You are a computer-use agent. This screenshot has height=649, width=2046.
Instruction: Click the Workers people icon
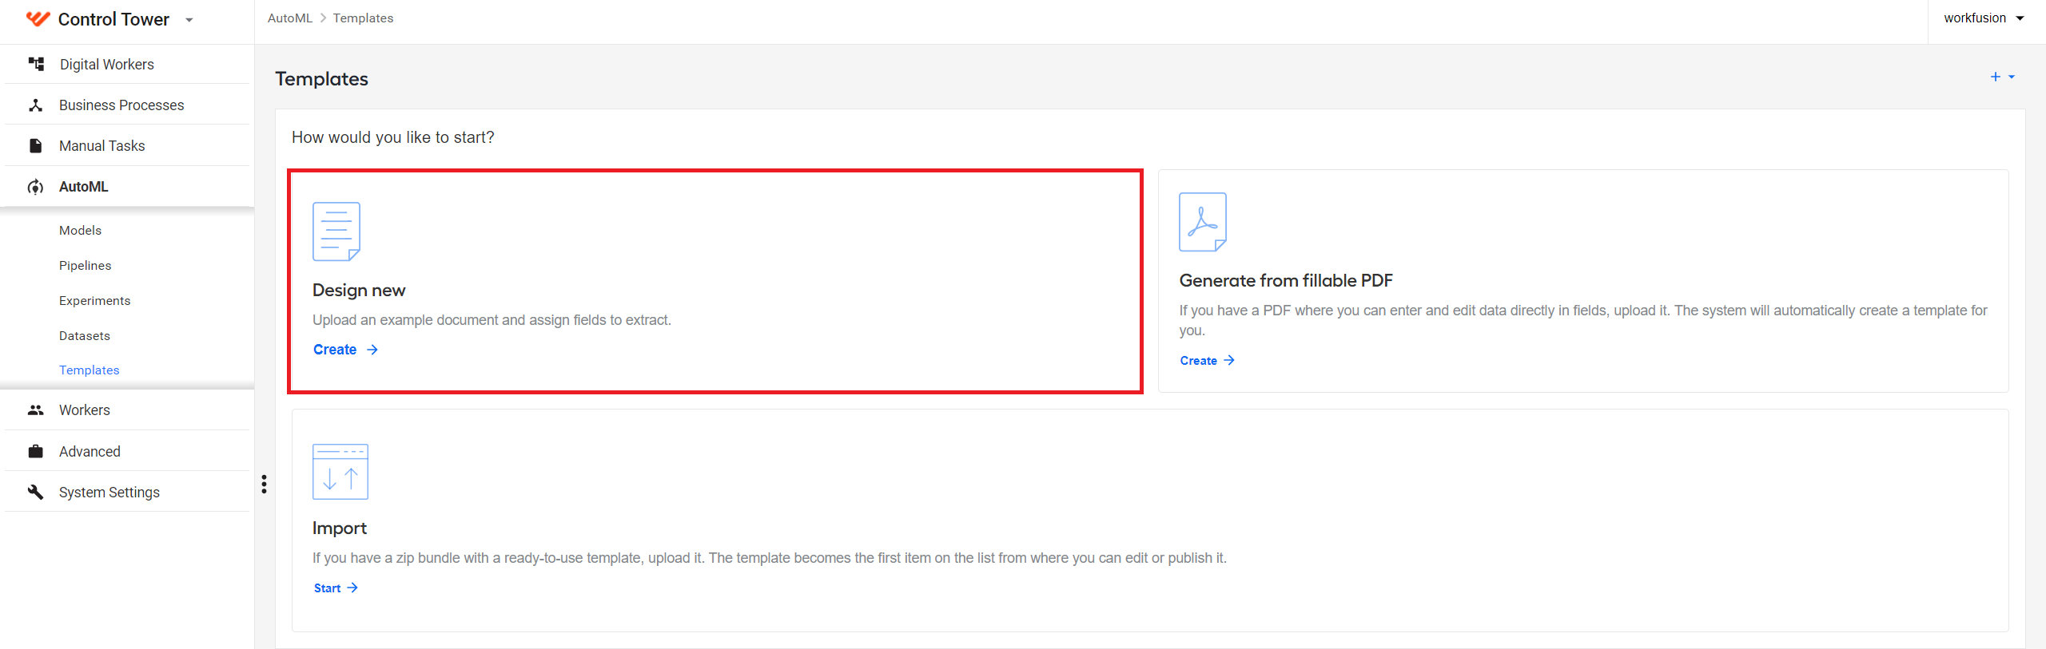pos(36,410)
